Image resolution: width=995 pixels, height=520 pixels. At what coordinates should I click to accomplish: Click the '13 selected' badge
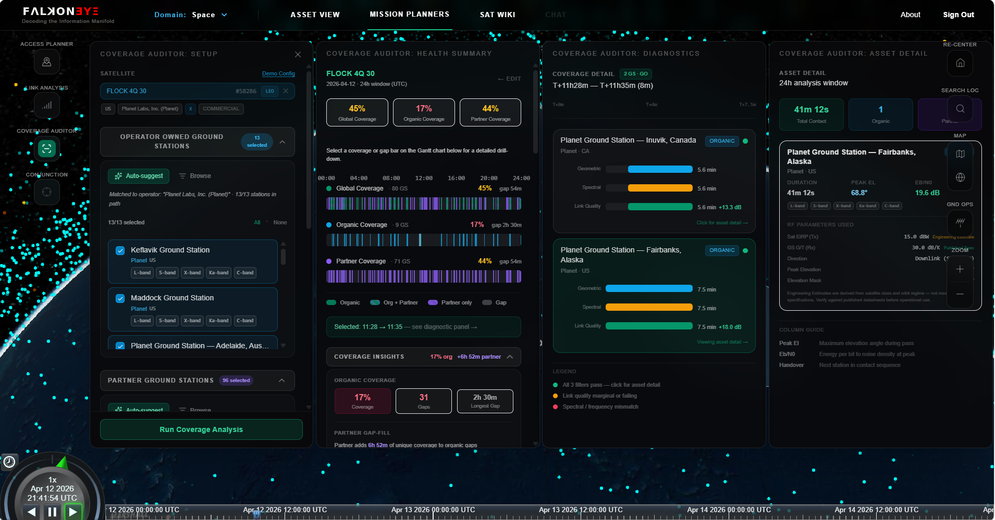[x=257, y=142]
